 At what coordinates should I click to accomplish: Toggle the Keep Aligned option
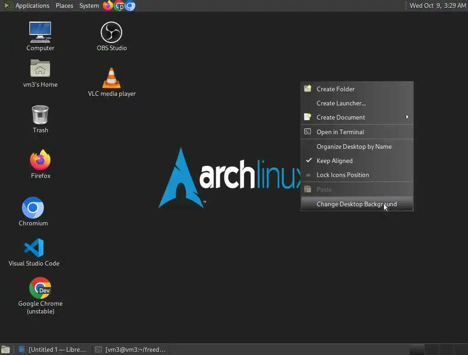356,161
